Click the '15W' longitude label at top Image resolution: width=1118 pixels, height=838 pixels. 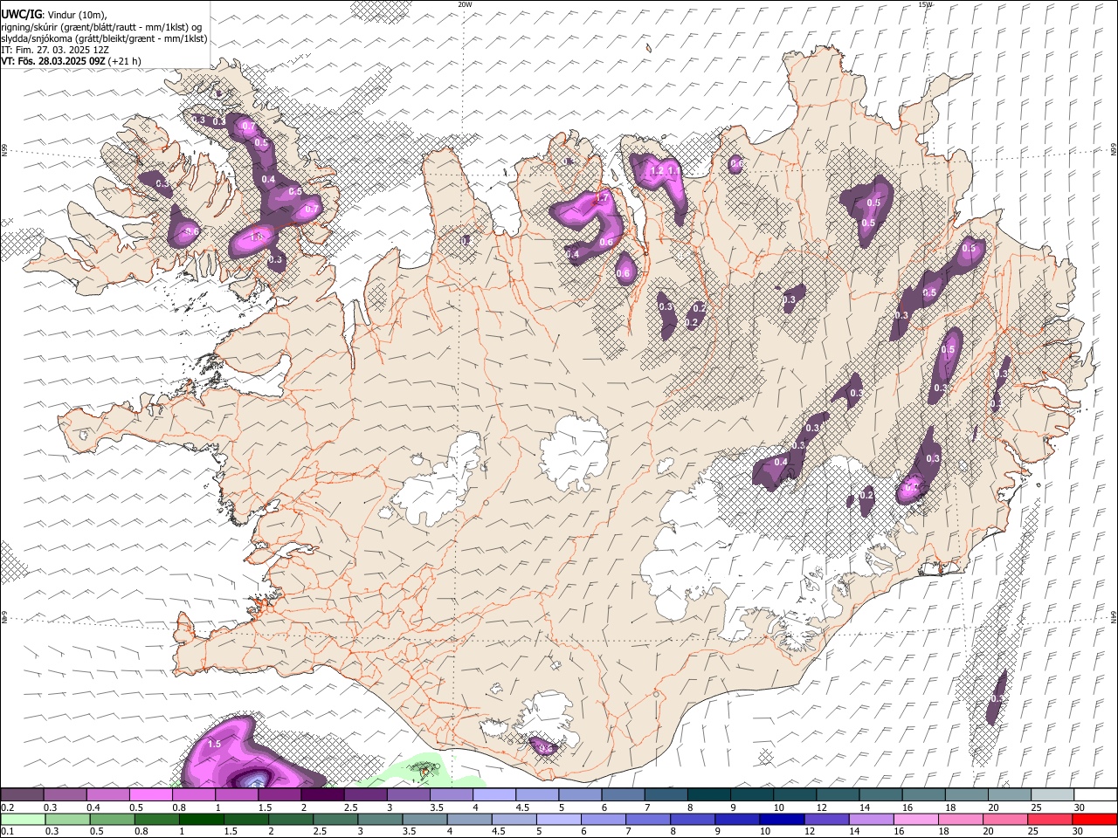pos(925,4)
